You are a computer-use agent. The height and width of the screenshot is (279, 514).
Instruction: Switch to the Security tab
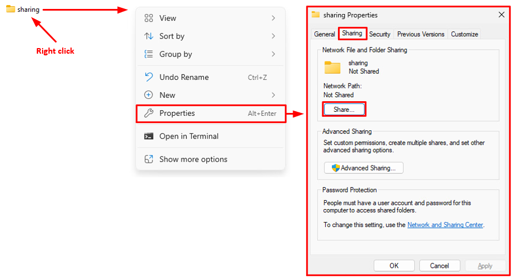[x=379, y=34]
